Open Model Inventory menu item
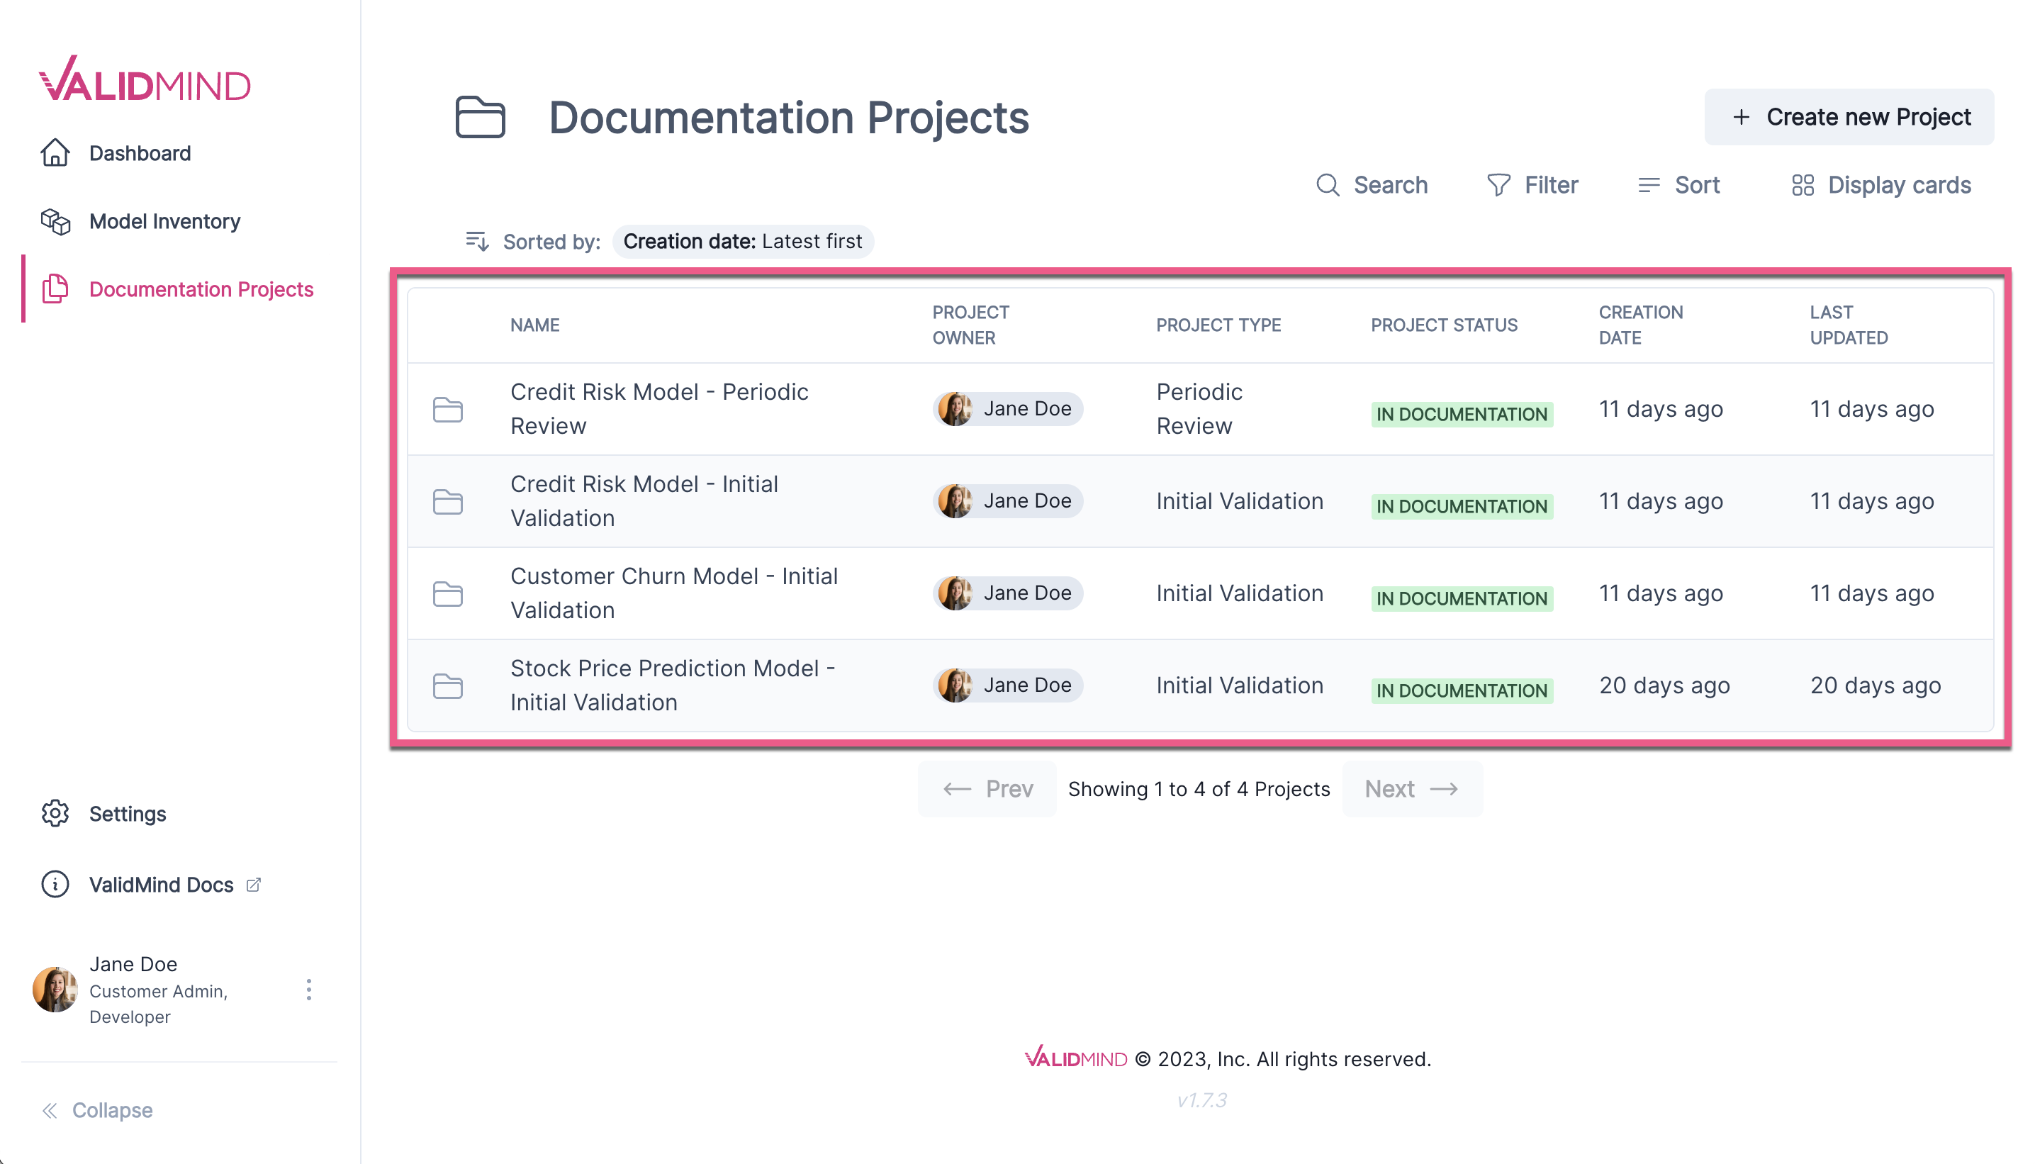Viewport: 2035px width, 1164px height. tap(164, 221)
